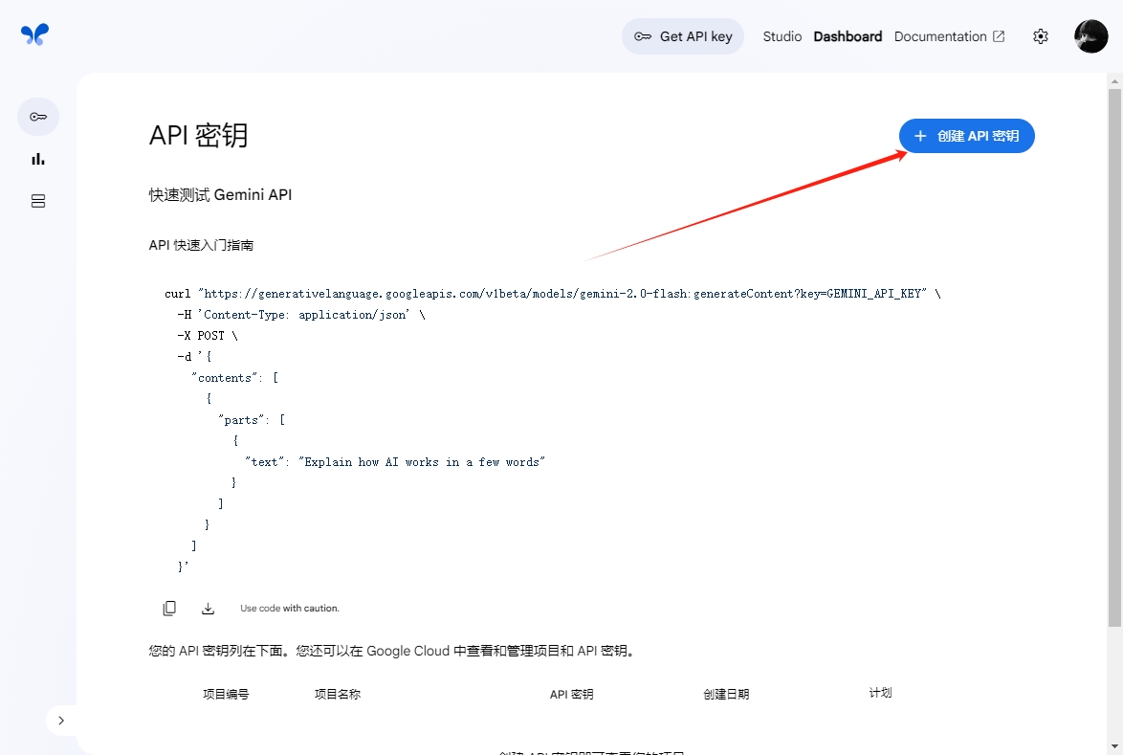Open the Documentation external link
Viewport: 1123px width, 755px height.
[x=949, y=36]
